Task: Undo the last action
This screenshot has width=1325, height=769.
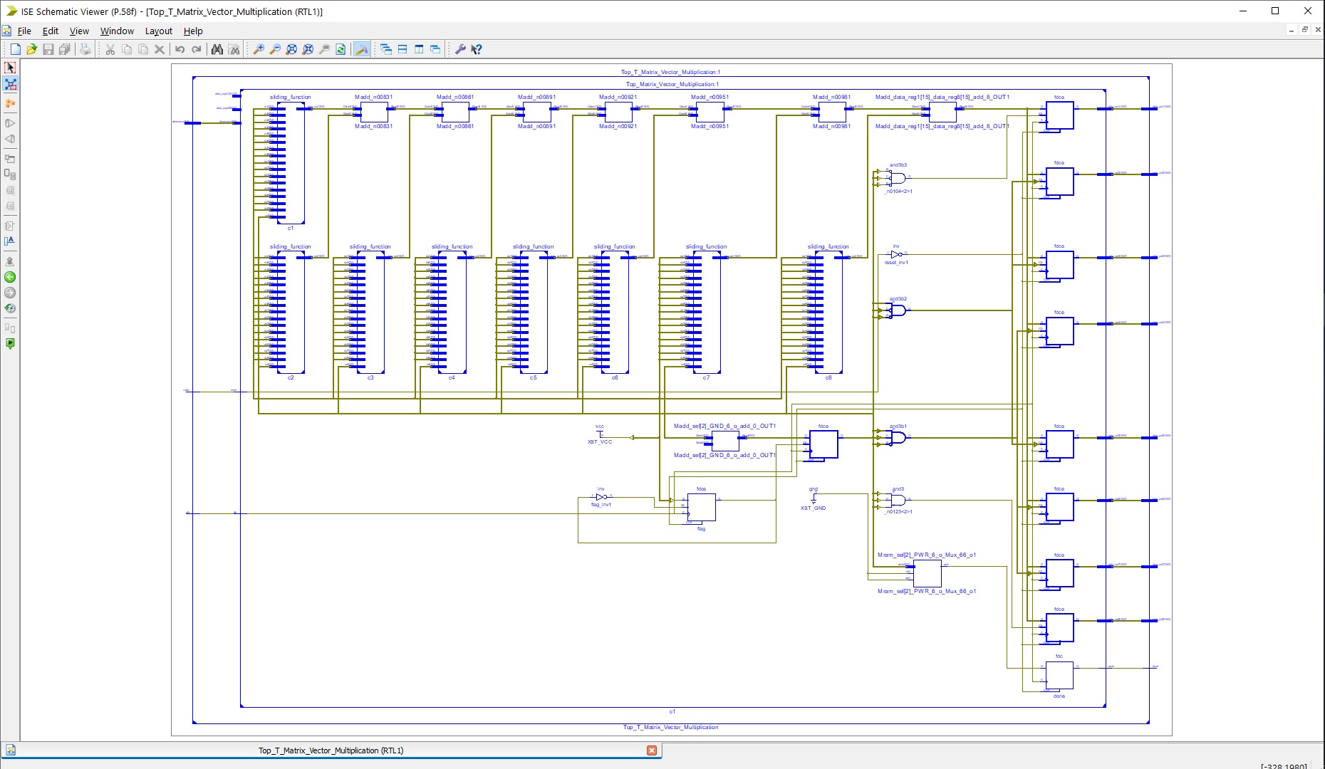Action: [180, 49]
